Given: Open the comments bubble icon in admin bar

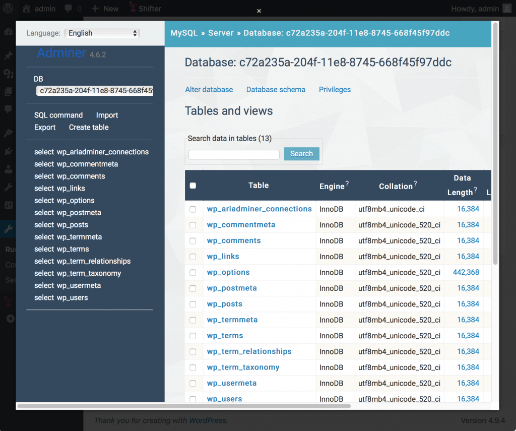Looking at the screenshot, I should coord(69,9).
